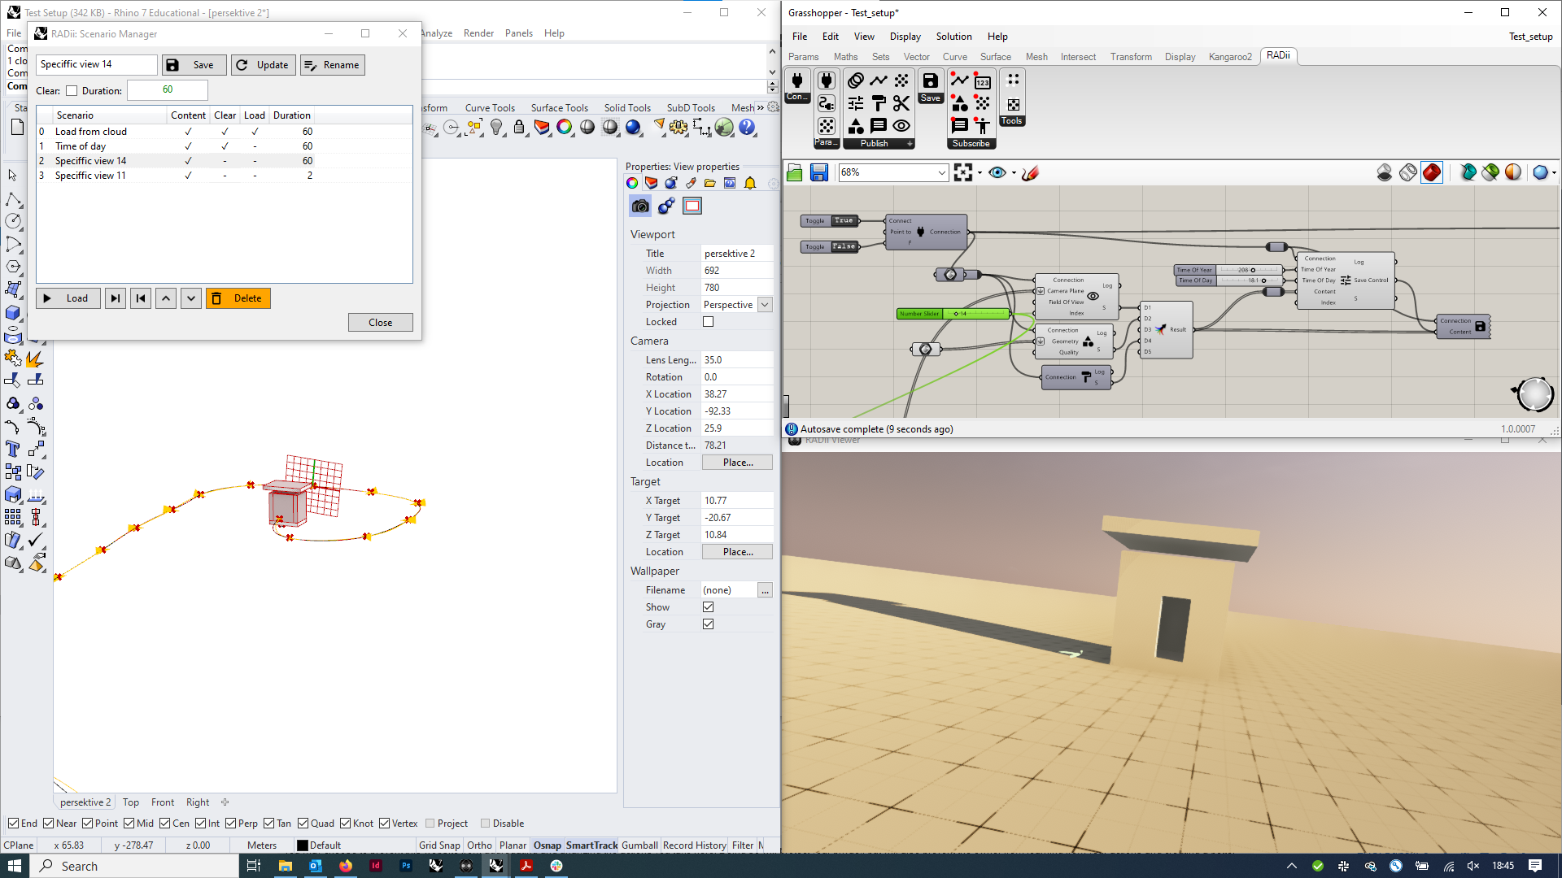Open Firefox from the Windows taskbar
The height and width of the screenshot is (878, 1562).
[346, 866]
